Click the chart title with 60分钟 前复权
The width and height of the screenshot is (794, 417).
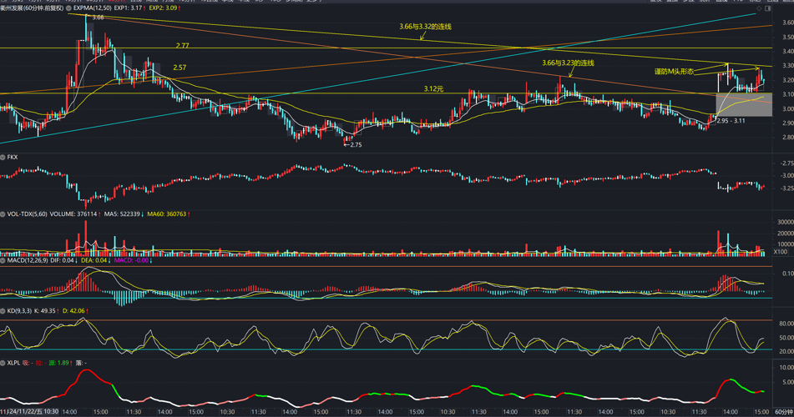click(32, 8)
